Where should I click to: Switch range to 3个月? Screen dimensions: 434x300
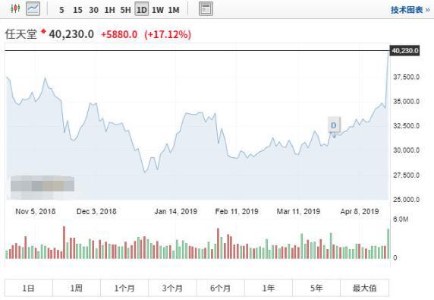(x=172, y=288)
